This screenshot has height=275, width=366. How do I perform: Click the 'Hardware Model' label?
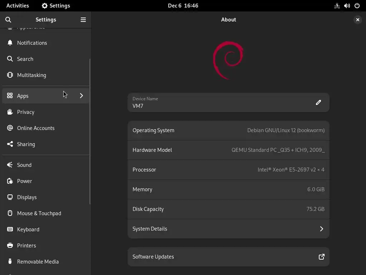point(152,150)
